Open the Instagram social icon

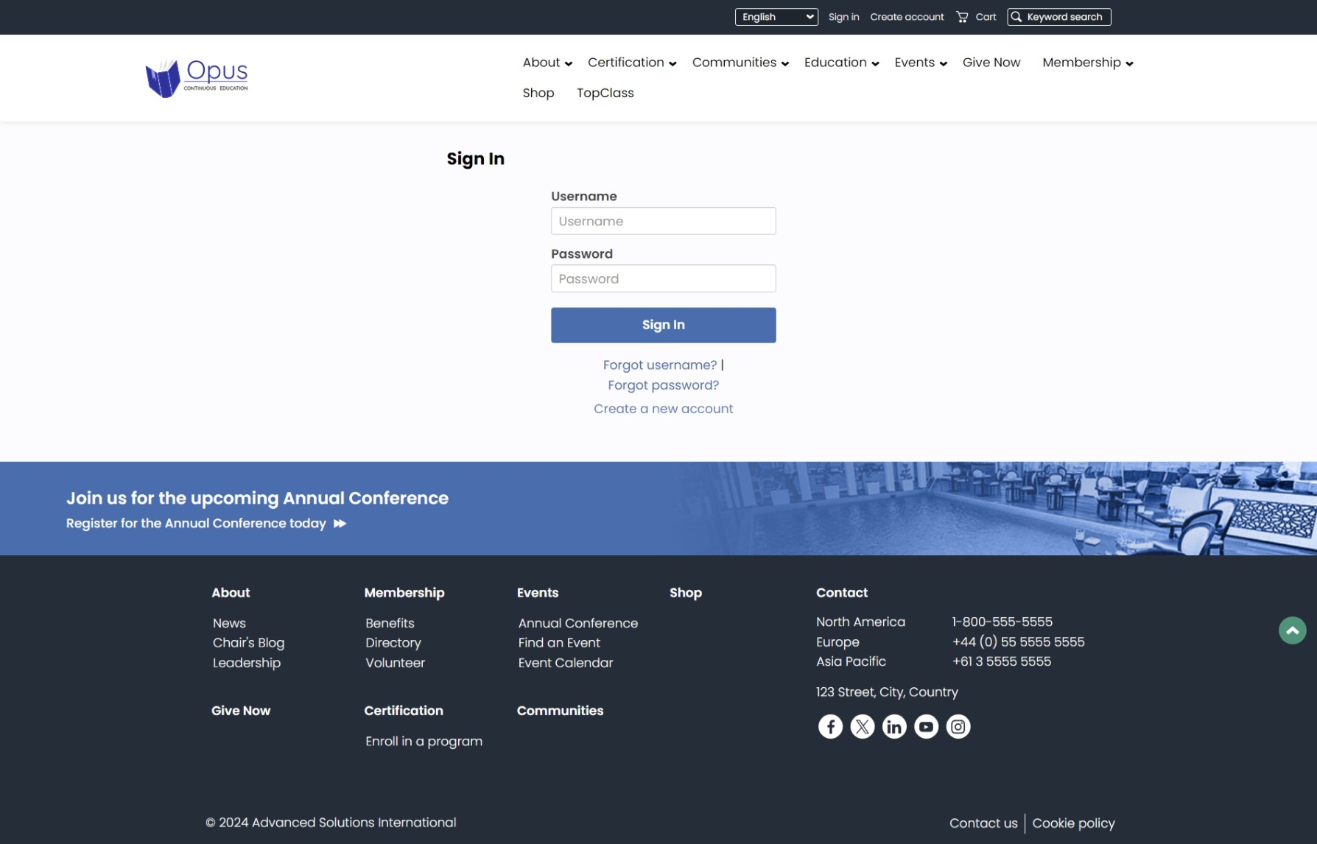click(958, 726)
